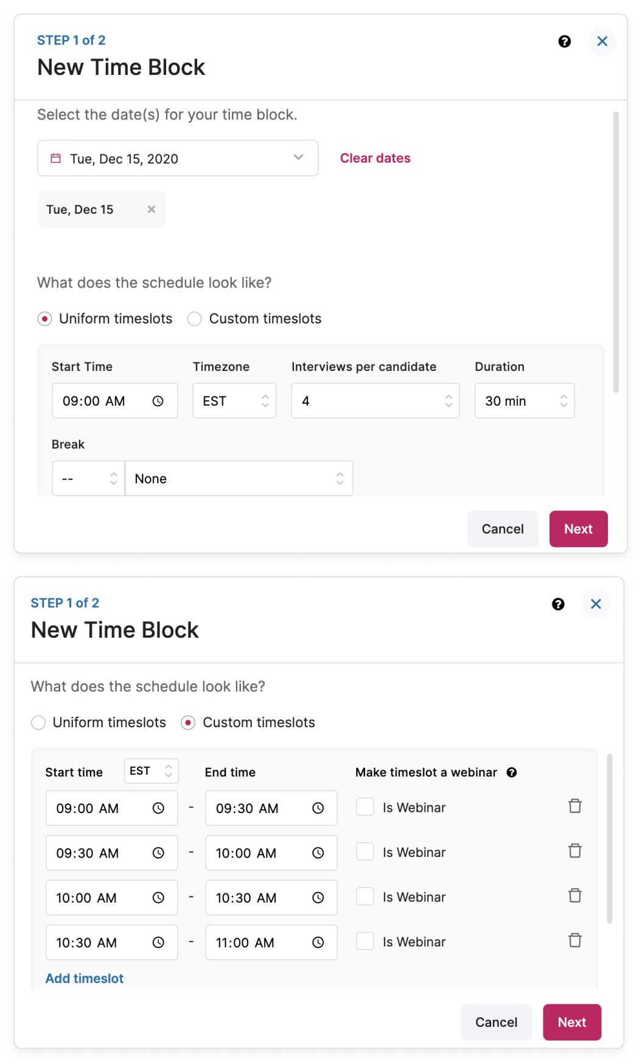Open the Break None dropdown
The image size is (642, 1064).
[x=239, y=479]
